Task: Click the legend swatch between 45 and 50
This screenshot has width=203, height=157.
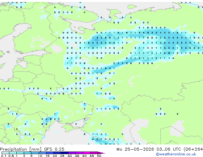Action: (94, 153)
